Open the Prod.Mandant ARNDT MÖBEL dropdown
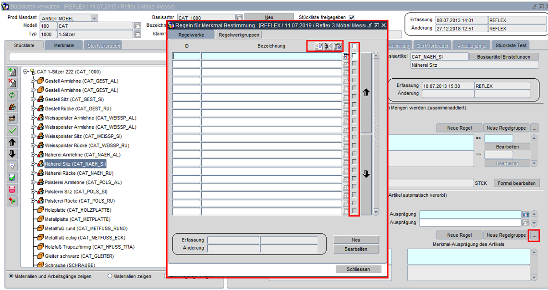Image resolution: width=548 pixels, height=290 pixels. (94, 18)
